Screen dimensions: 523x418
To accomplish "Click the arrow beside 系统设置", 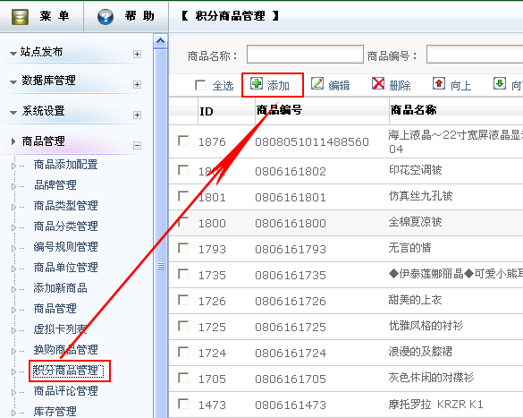I will click(x=13, y=113).
